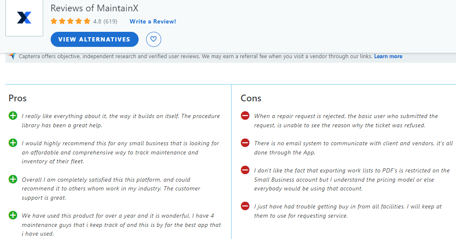Click the Cons section heading
This screenshot has width=456, height=239.
pos(251,98)
